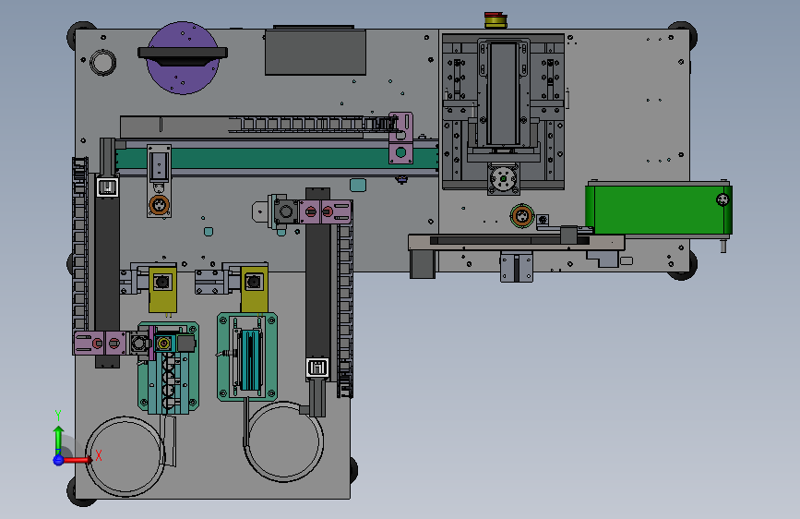Select the bright green rectangular enclosure
Image resolution: width=800 pixels, height=519 pixels.
(x=659, y=210)
